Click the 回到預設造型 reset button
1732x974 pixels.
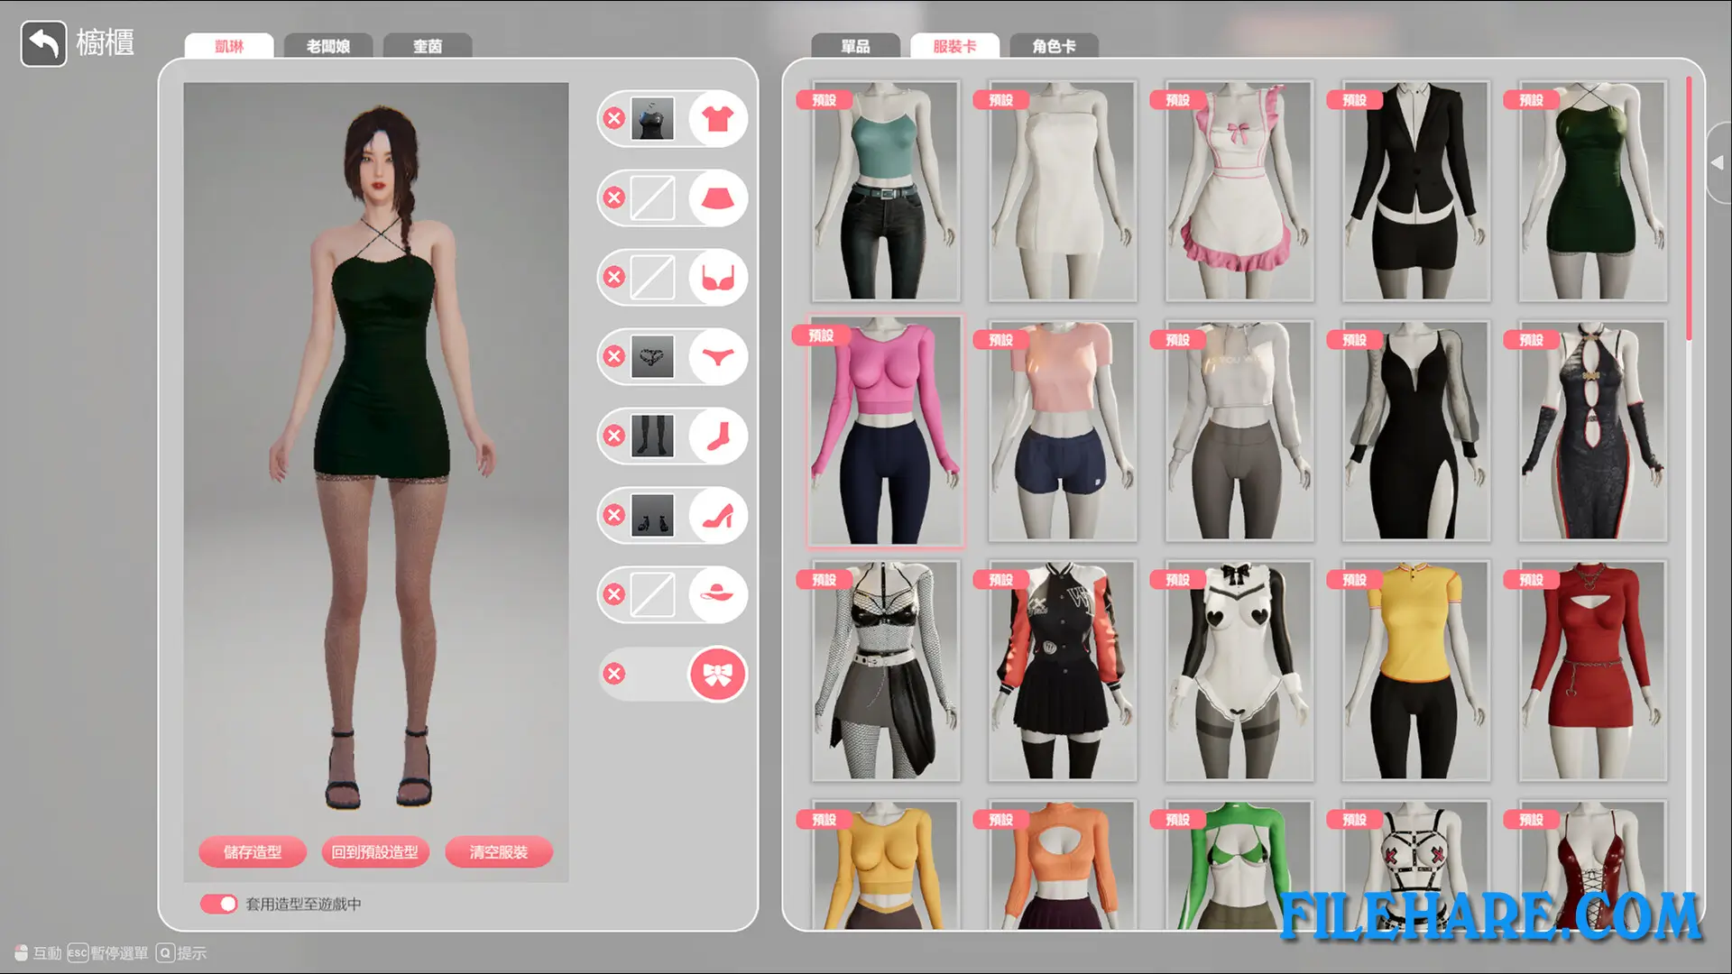[375, 850]
